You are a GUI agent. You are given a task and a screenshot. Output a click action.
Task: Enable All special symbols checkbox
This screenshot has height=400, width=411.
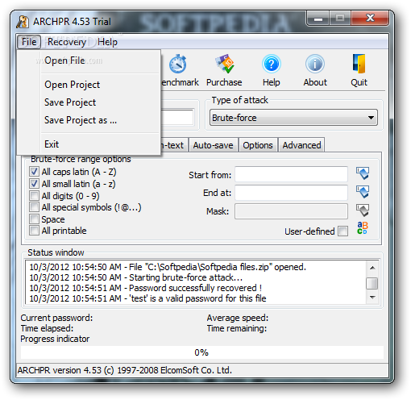click(x=34, y=207)
